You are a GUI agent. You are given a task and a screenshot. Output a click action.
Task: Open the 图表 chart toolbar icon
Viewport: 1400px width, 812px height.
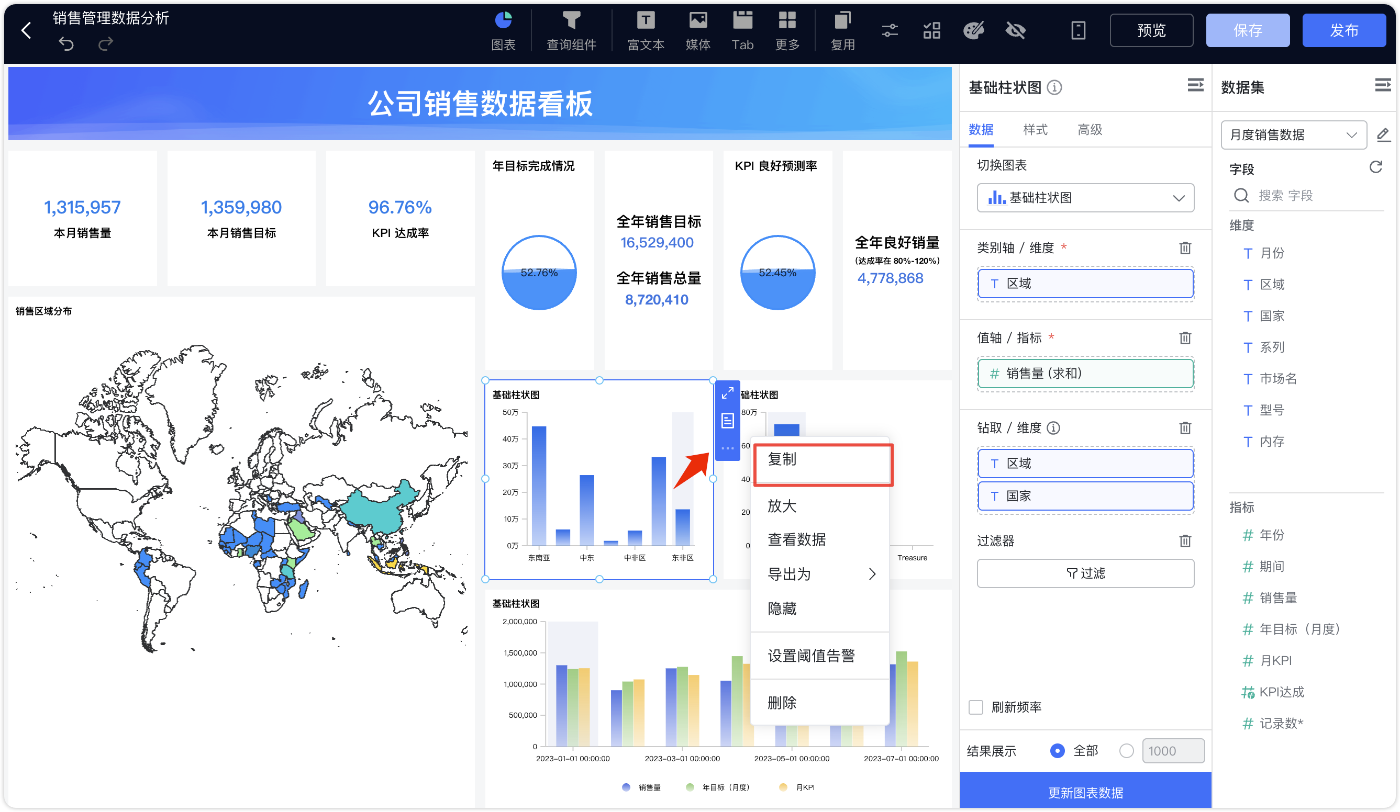(x=503, y=31)
